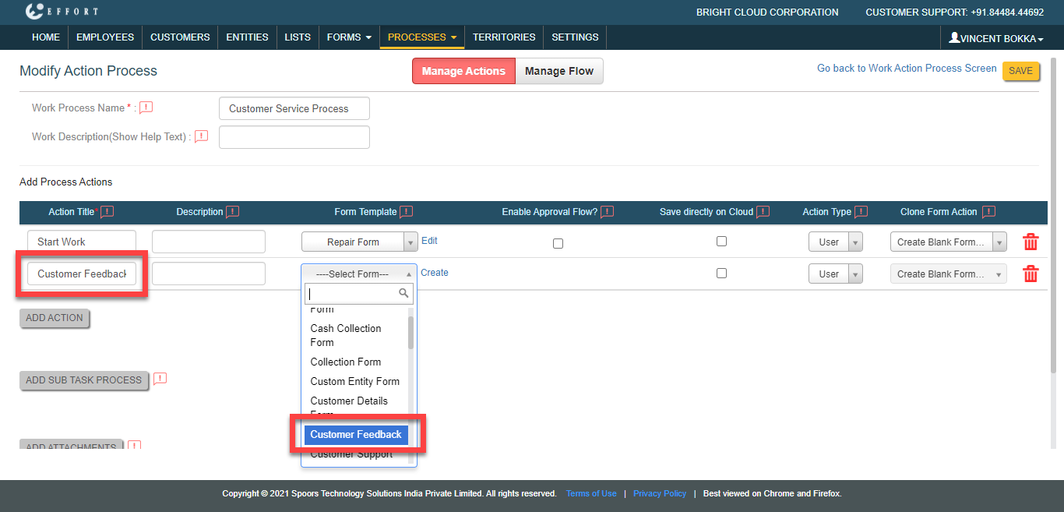Click help icon in Enable Approval Flow header

[x=607, y=212]
